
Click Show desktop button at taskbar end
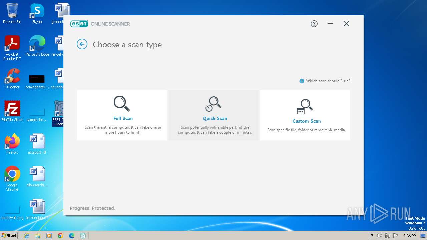point(423,236)
